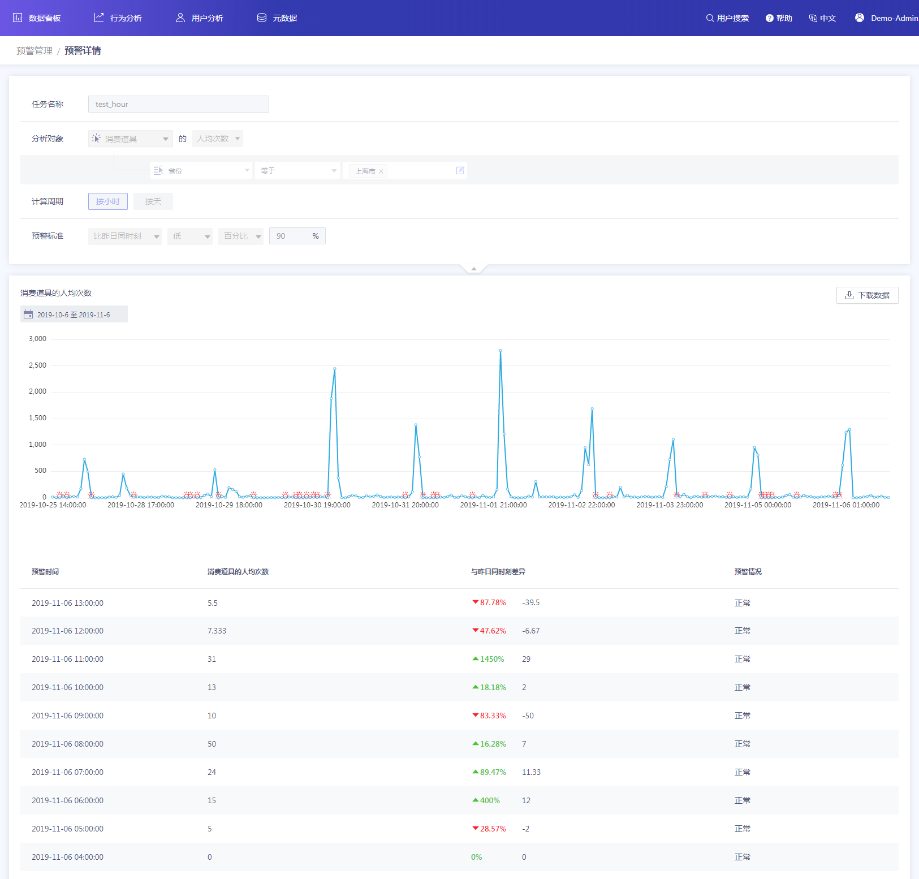This screenshot has height=879, width=919.
Task: Go to 预警管理 breadcrumb link
Action: [34, 51]
